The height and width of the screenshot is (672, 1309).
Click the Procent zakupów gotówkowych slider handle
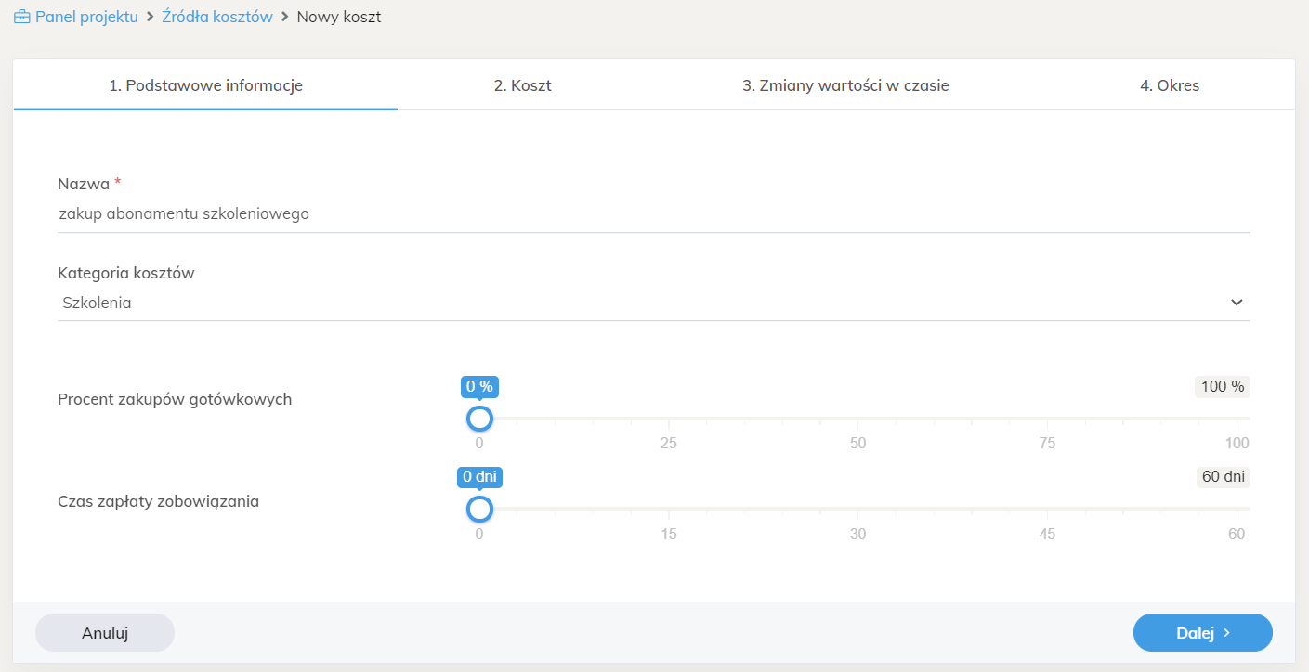pos(479,419)
